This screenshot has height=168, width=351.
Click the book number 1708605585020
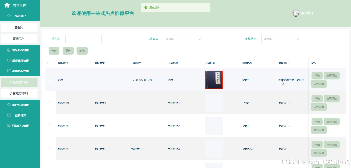pyautogui.click(x=142, y=80)
